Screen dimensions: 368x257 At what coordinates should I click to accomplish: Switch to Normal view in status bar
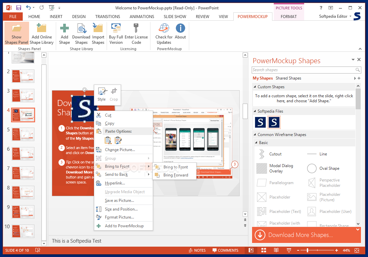(x=251, y=250)
